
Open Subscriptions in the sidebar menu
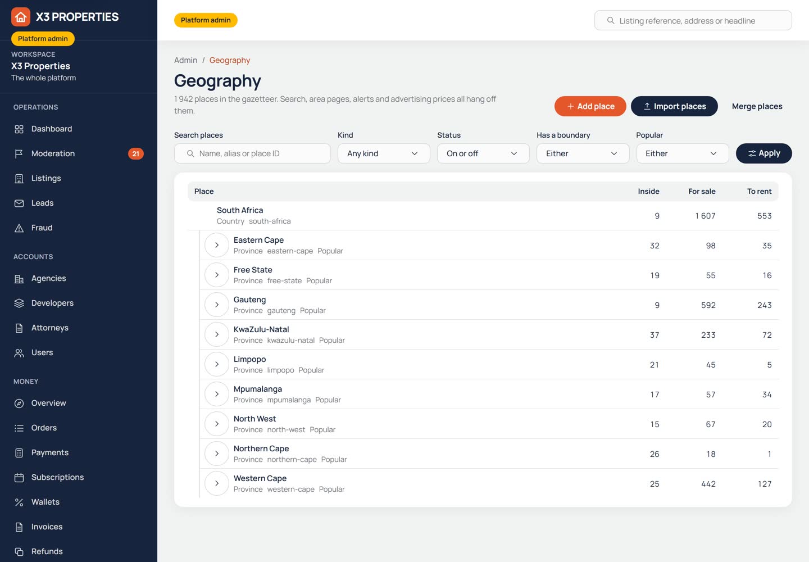[79, 478]
